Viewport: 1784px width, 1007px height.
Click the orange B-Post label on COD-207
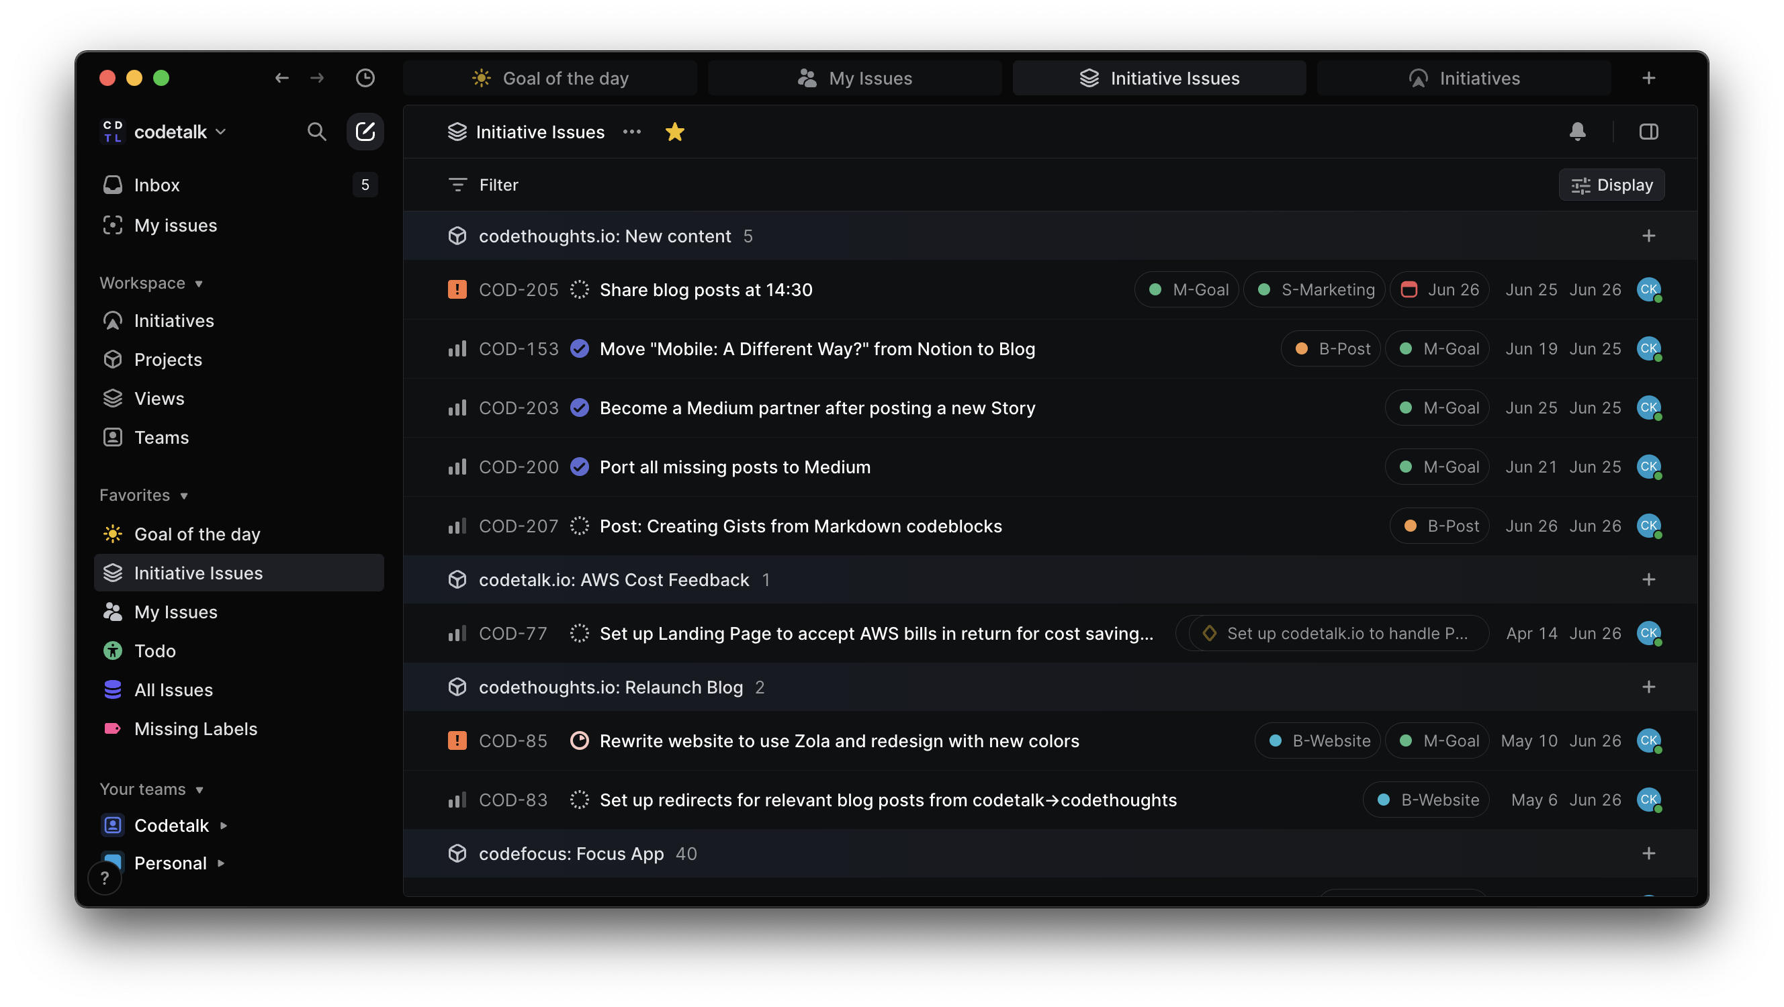pos(1439,526)
